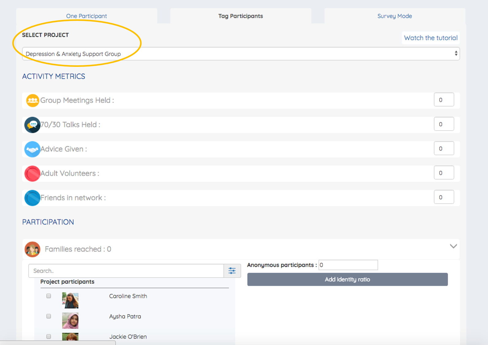
Task: Click the Families reached icon
Action: click(x=32, y=249)
